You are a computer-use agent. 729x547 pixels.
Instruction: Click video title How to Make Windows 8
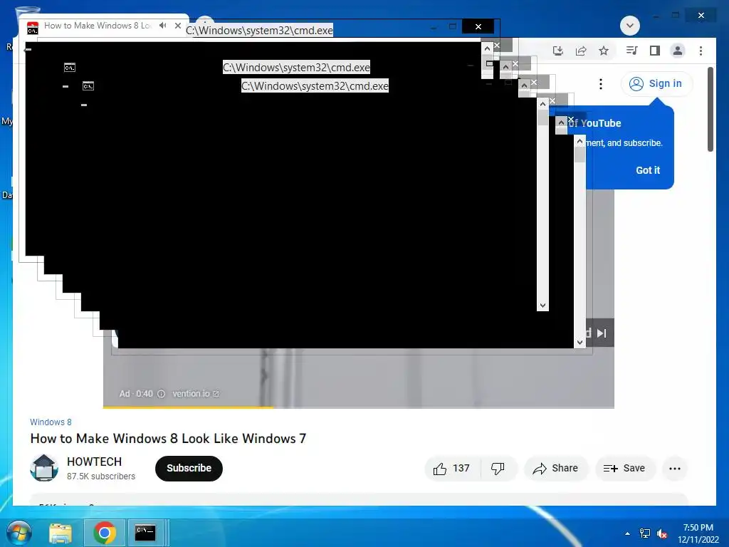coord(168,438)
